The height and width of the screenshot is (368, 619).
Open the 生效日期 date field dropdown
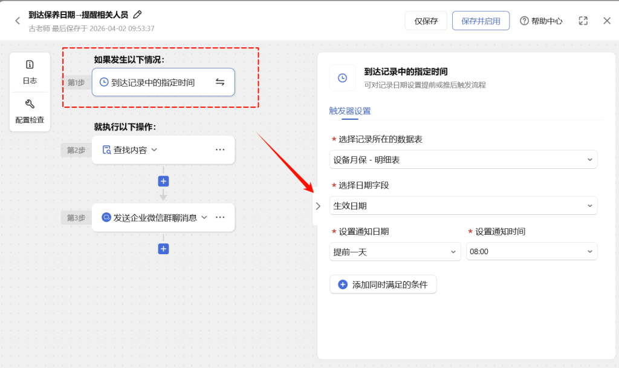click(x=463, y=206)
